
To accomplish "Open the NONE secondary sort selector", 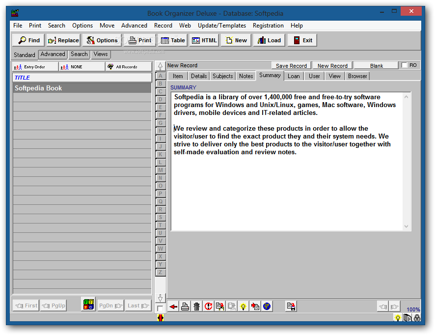I will pyautogui.click(x=82, y=67).
